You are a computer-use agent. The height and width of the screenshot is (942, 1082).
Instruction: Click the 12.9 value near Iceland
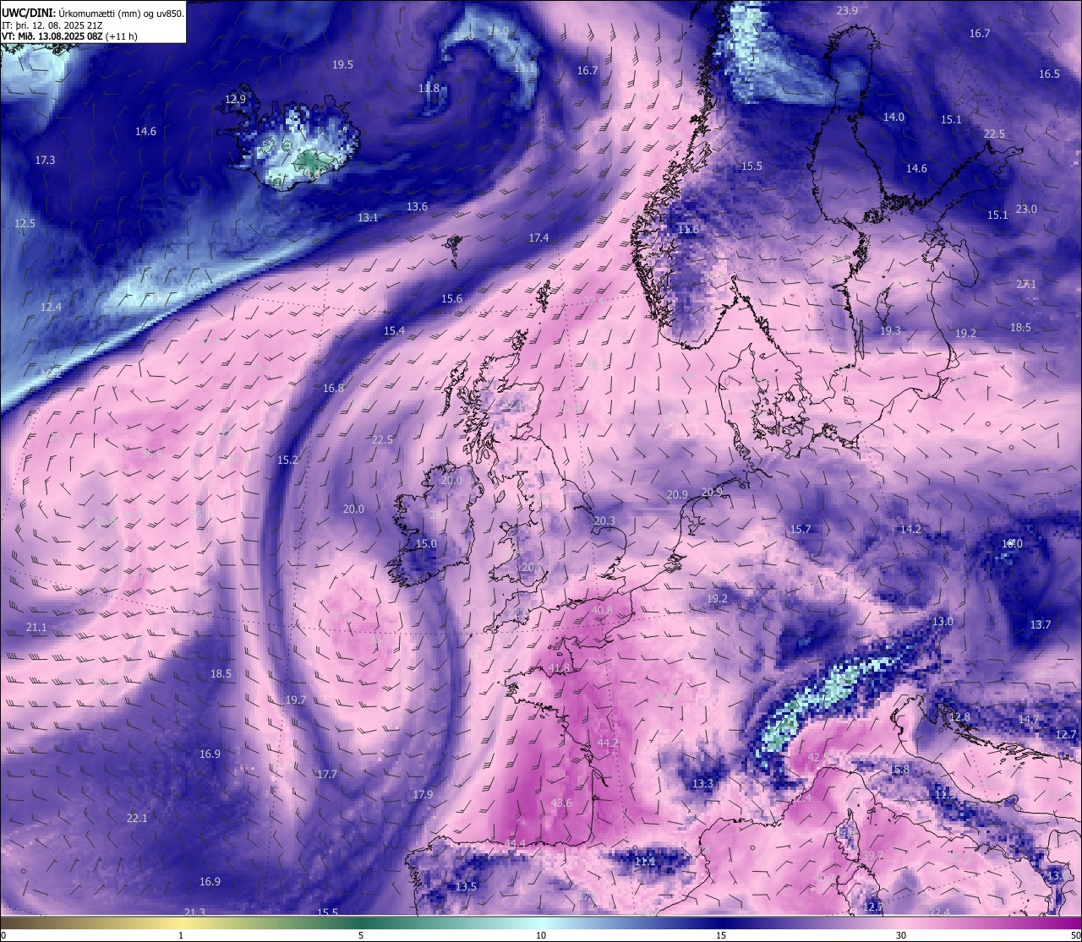click(235, 100)
